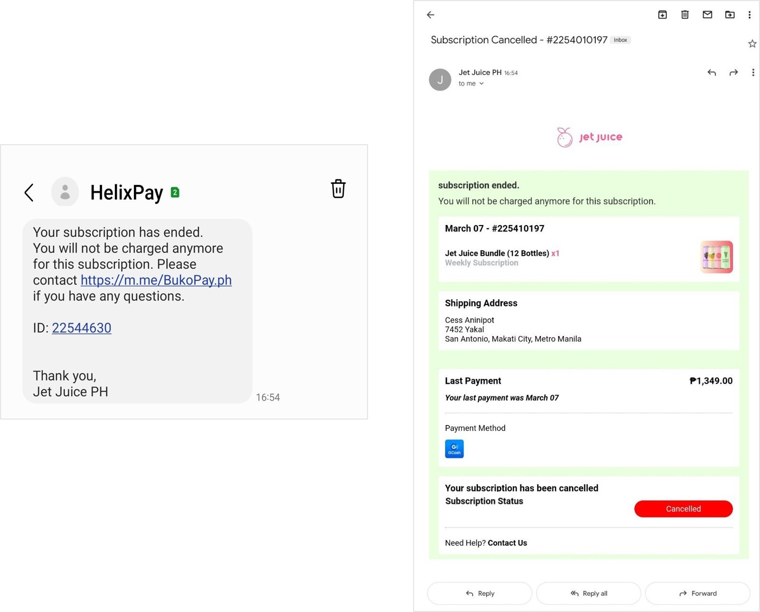Screen dimensions: 760x612
Task: Reply using arrow icon beside sender
Action: pos(712,73)
